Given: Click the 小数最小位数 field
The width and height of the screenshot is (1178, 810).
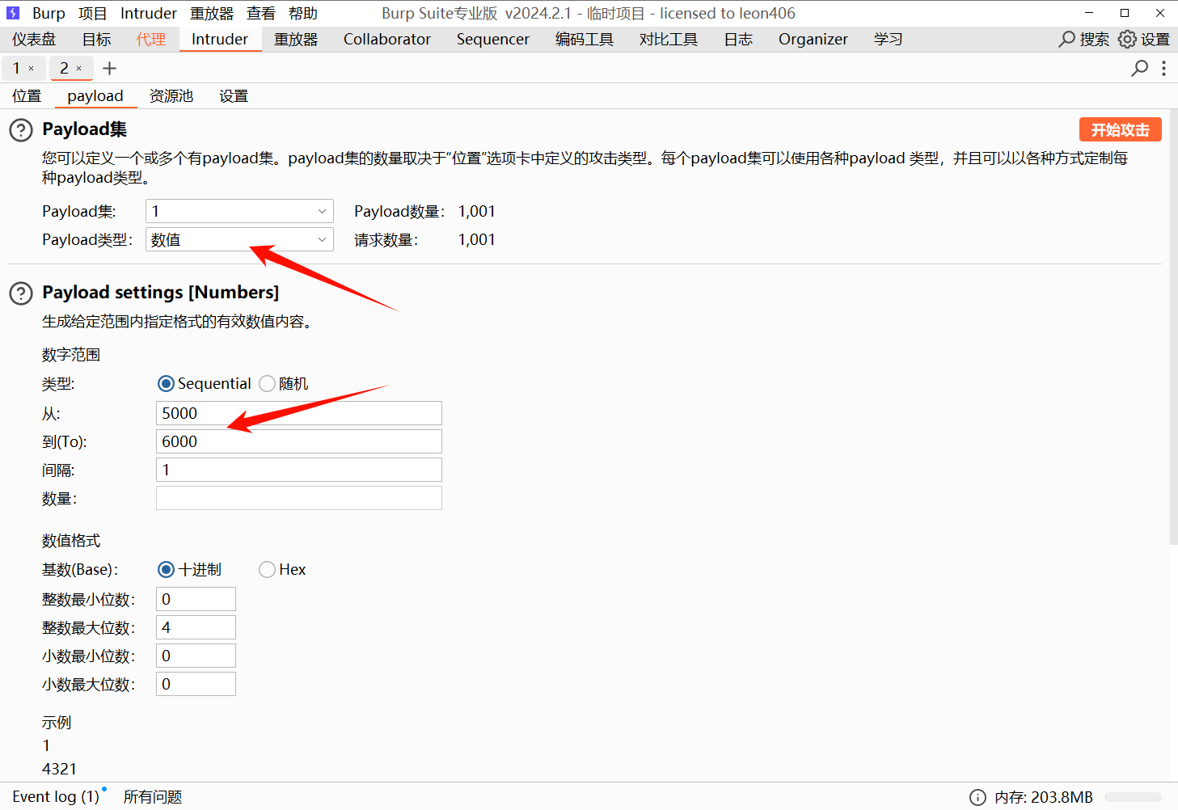Looking at the screenshot, I should (196, 656).
